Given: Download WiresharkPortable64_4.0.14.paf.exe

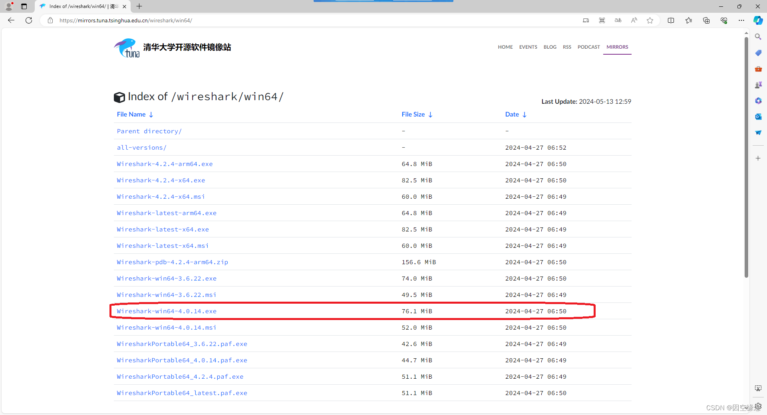Looking at the screenshot, I should 182,360.
